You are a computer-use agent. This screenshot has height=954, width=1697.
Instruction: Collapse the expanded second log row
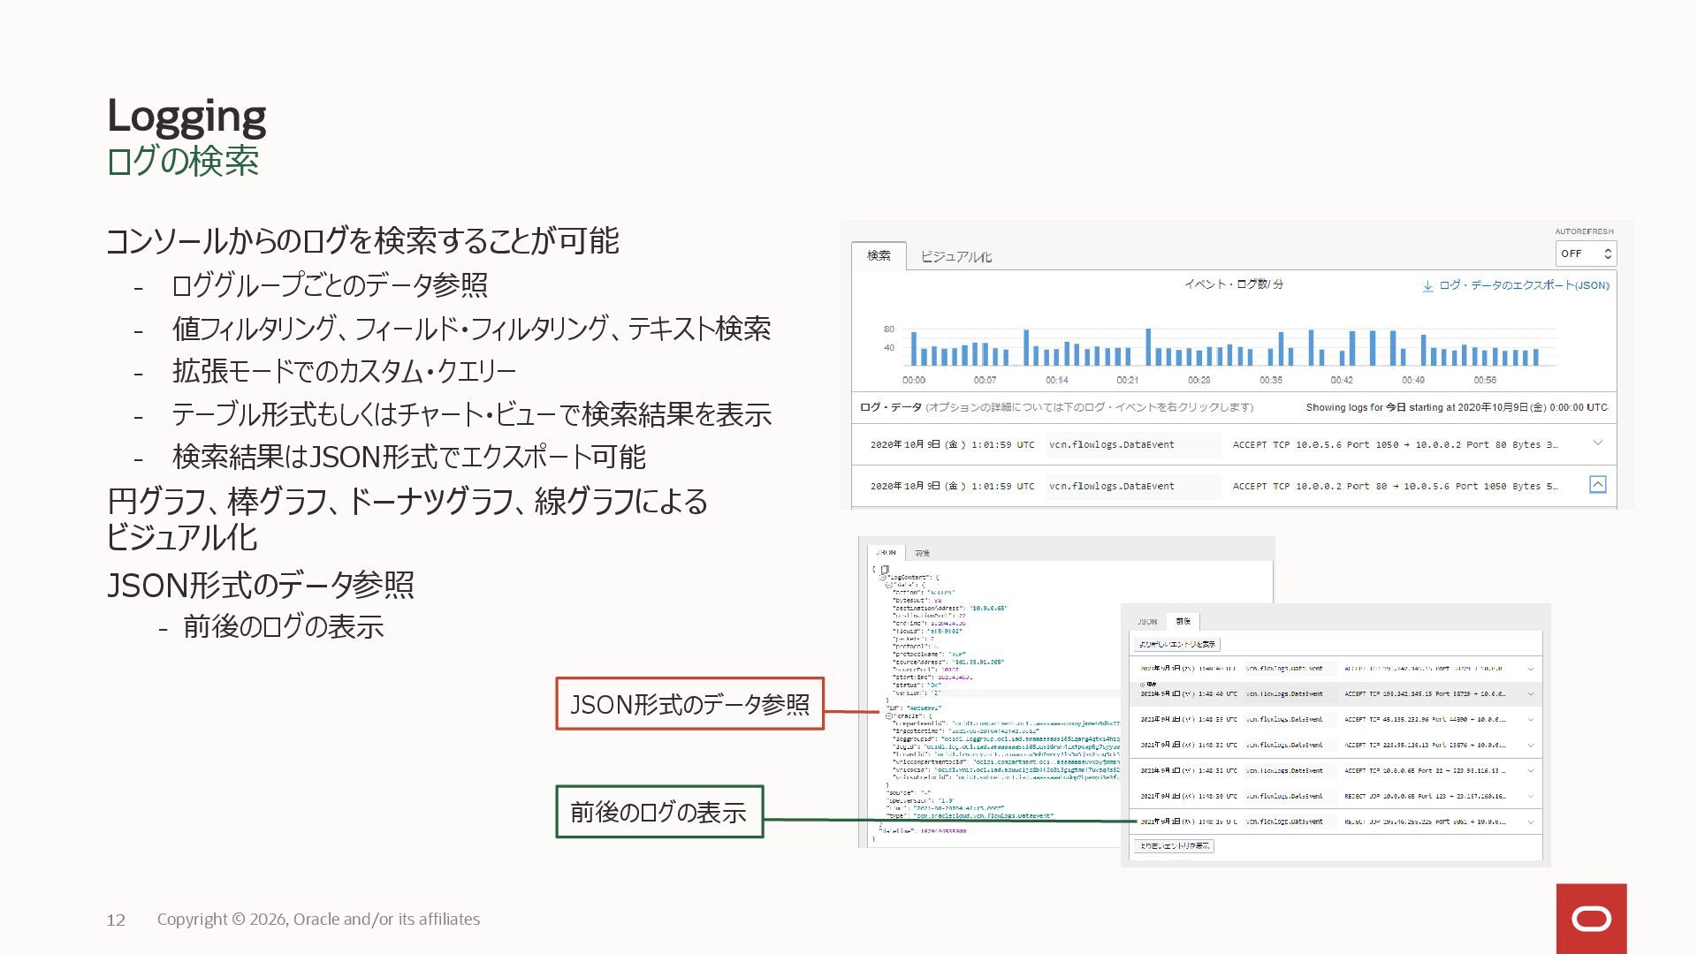pos(1597,485)
